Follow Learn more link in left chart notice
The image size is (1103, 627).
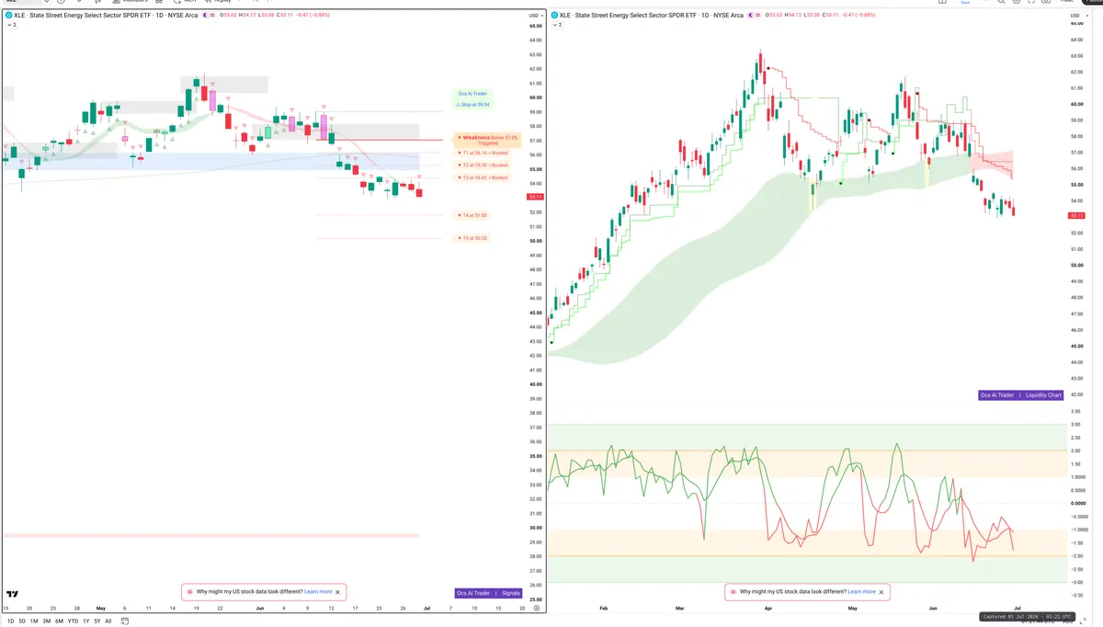pos(319,592)
